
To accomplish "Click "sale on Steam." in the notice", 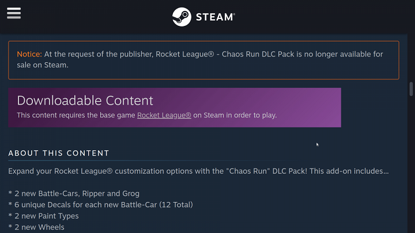I will click(x=43, y=65).
